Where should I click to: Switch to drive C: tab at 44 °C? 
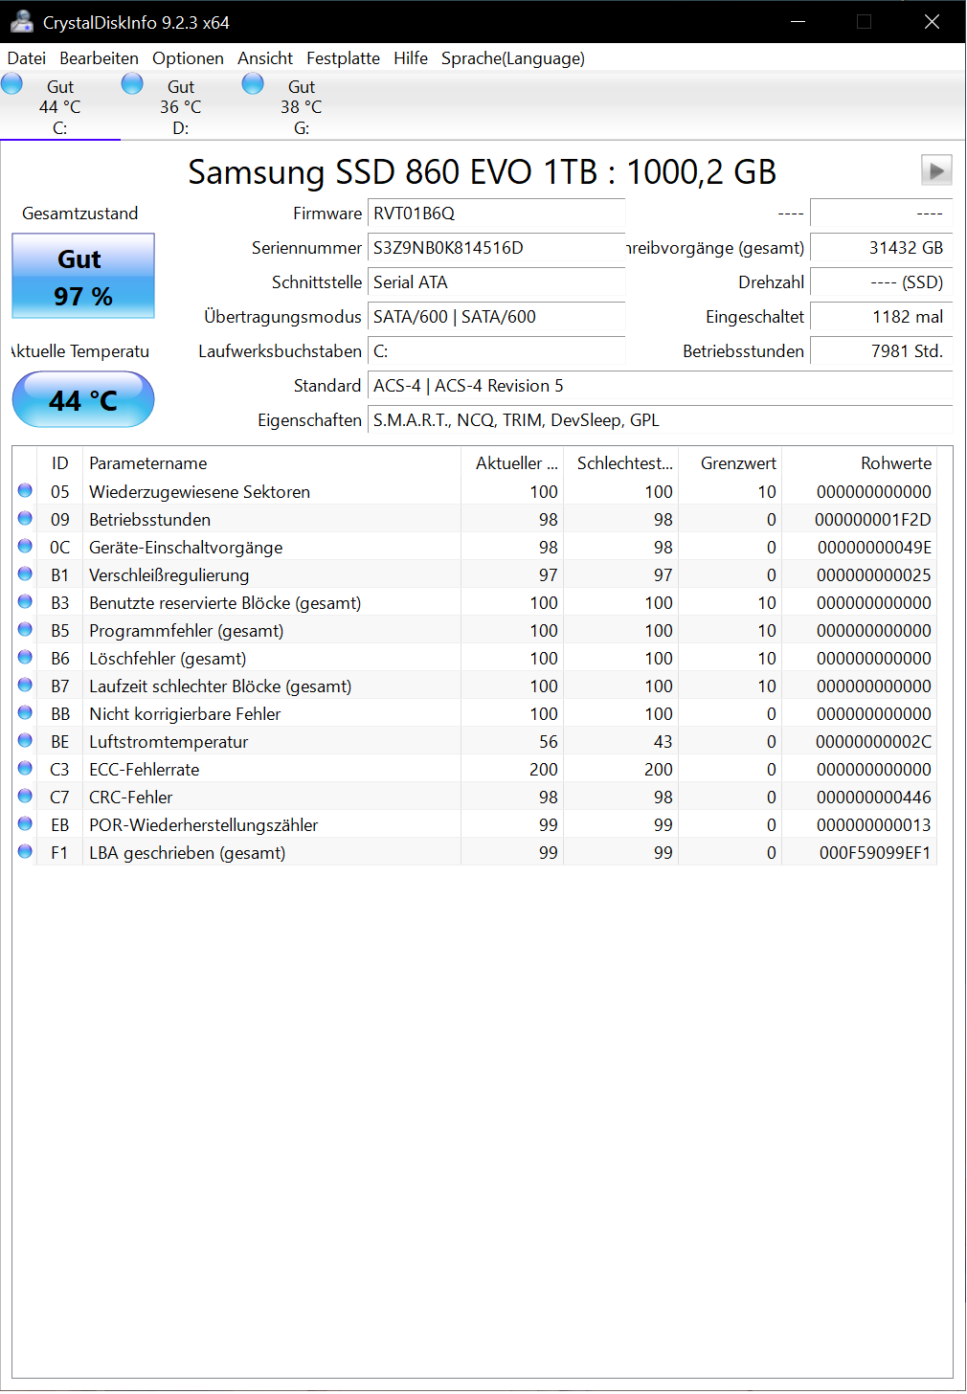pos(60,106)
